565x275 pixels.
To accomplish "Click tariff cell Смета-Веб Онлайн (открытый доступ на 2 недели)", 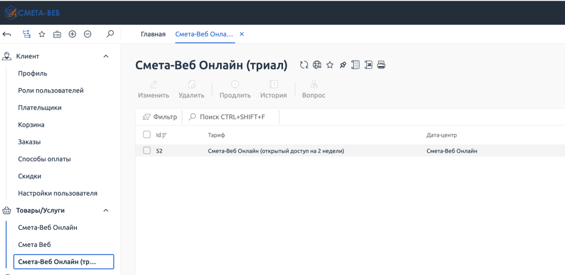I will pyautogui.click(x=276, y=151).
